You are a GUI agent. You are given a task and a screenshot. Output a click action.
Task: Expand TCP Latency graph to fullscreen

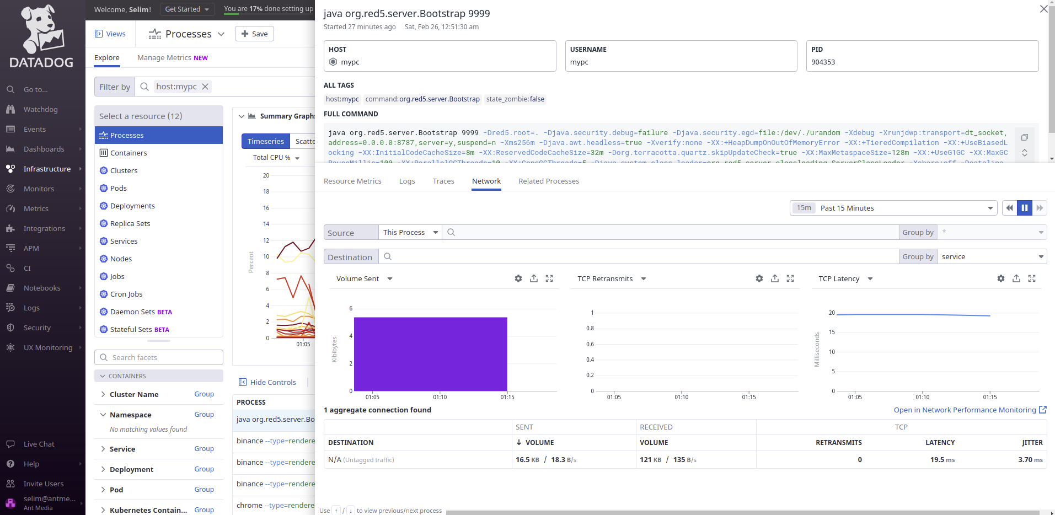tap(1032, 278)
